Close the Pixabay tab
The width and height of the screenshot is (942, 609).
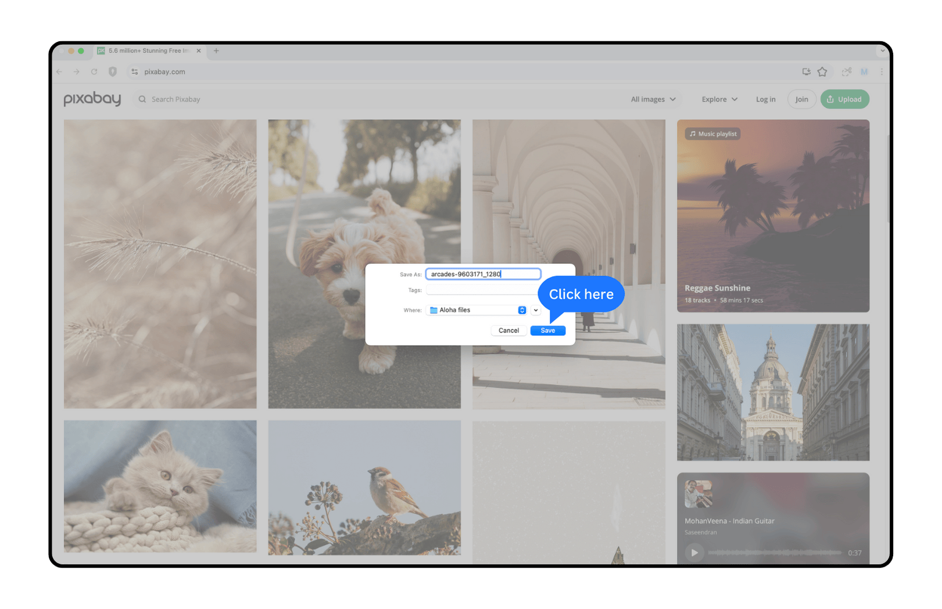199,51
